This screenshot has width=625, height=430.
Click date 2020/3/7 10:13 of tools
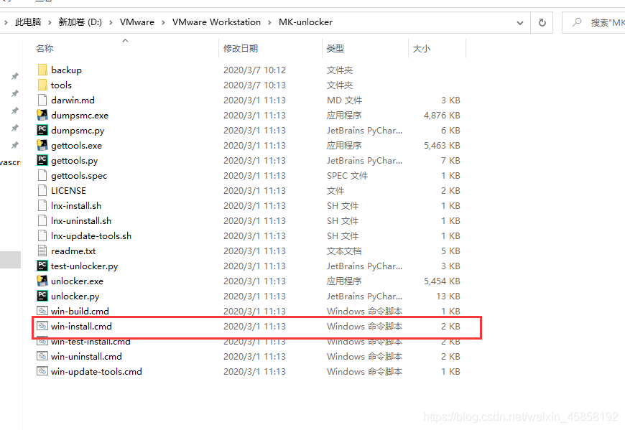pyautogui.click(x=255, y=85)
